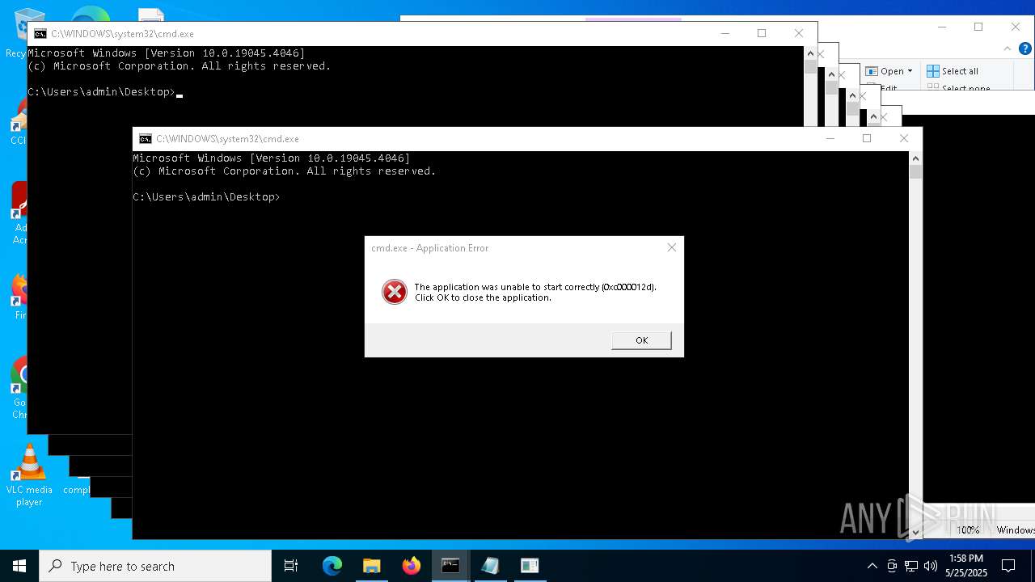Open the taskbar clock showing 1:58 PM
The width and height of the screenshot is (1035, 582).
tap(966, 566)
